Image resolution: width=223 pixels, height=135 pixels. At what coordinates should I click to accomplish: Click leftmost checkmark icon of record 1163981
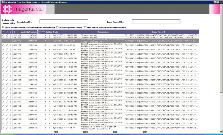pyautogui.click(x=3, y=62)
